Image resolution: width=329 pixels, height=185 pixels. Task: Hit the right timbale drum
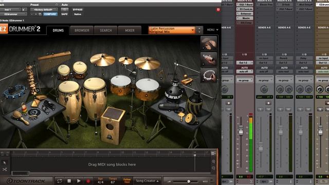(x=148, y=89)
